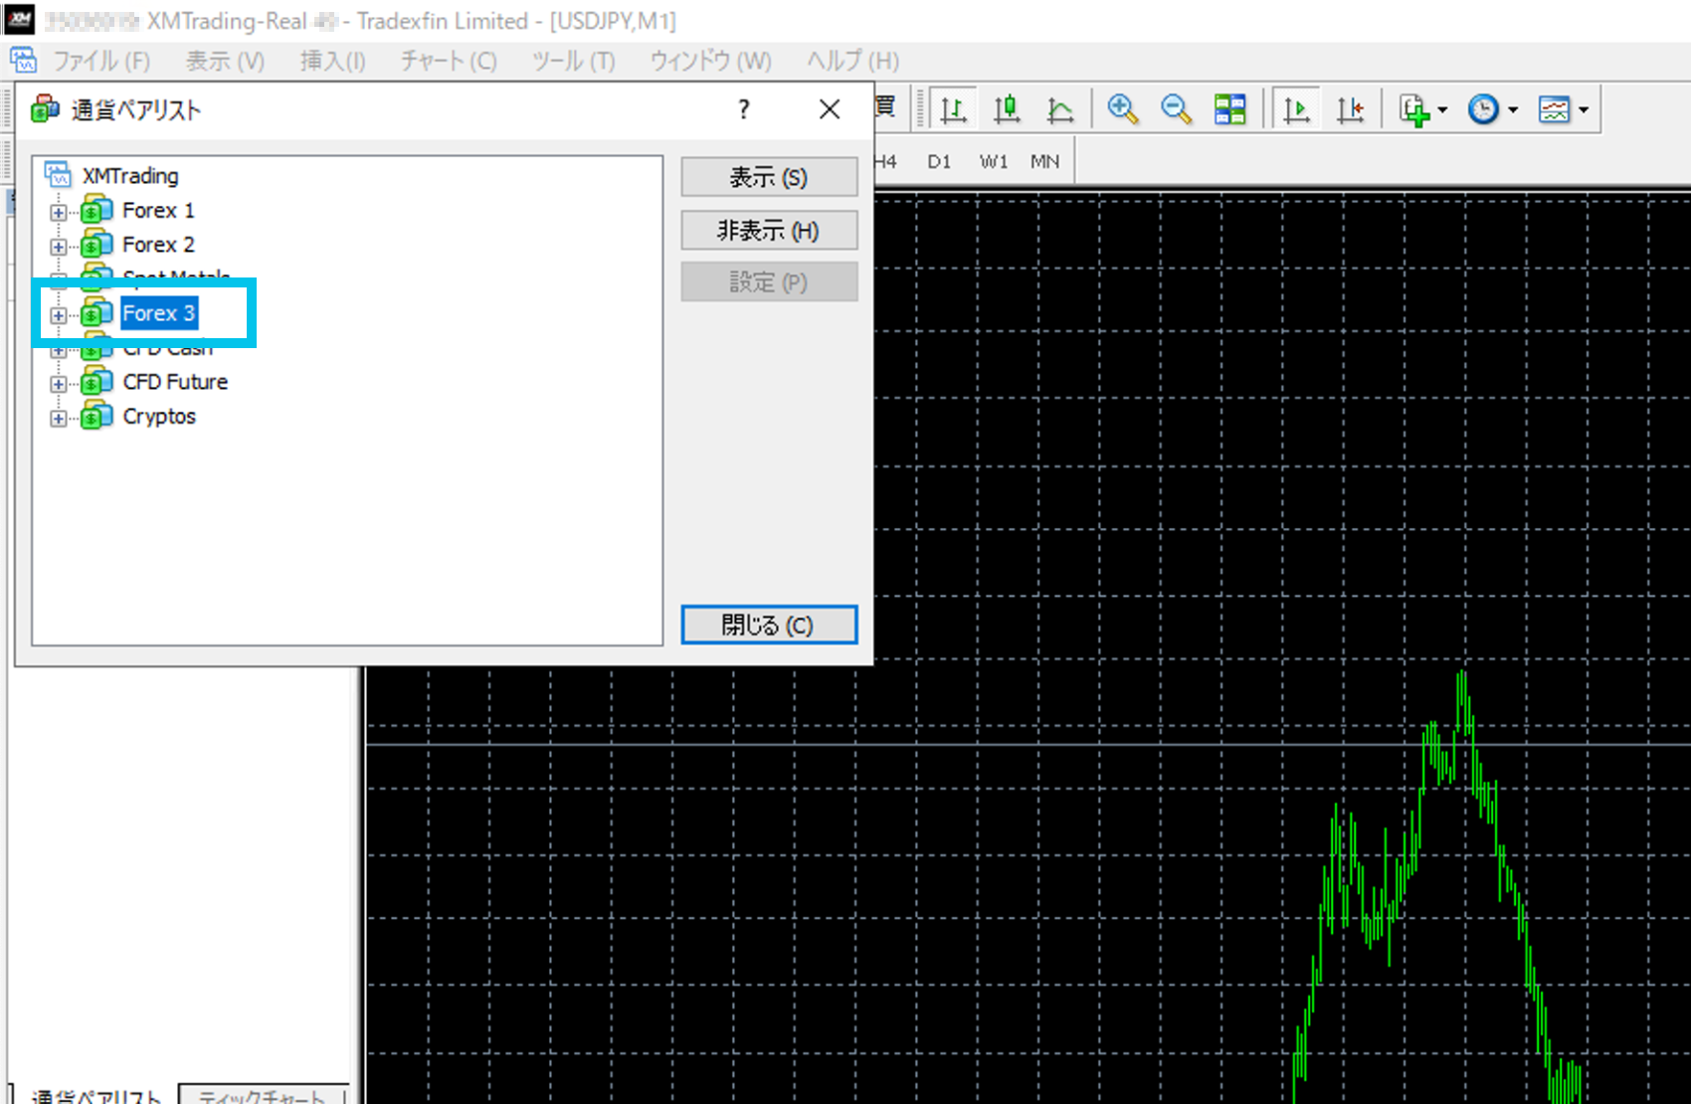The height and width of the screenshot is (1104, 1691).
Task: Toggle chart shift button
Action: pos(1350,109)
